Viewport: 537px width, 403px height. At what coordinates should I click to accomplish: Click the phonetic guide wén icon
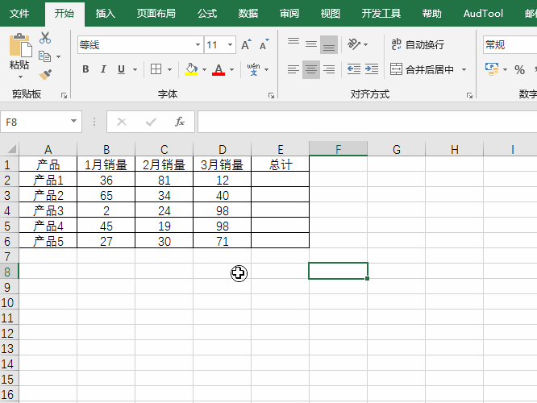(254, 69)
